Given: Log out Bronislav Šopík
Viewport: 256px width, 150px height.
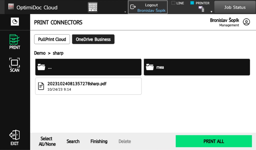Looking at the screenshot, I should [148, 7].
